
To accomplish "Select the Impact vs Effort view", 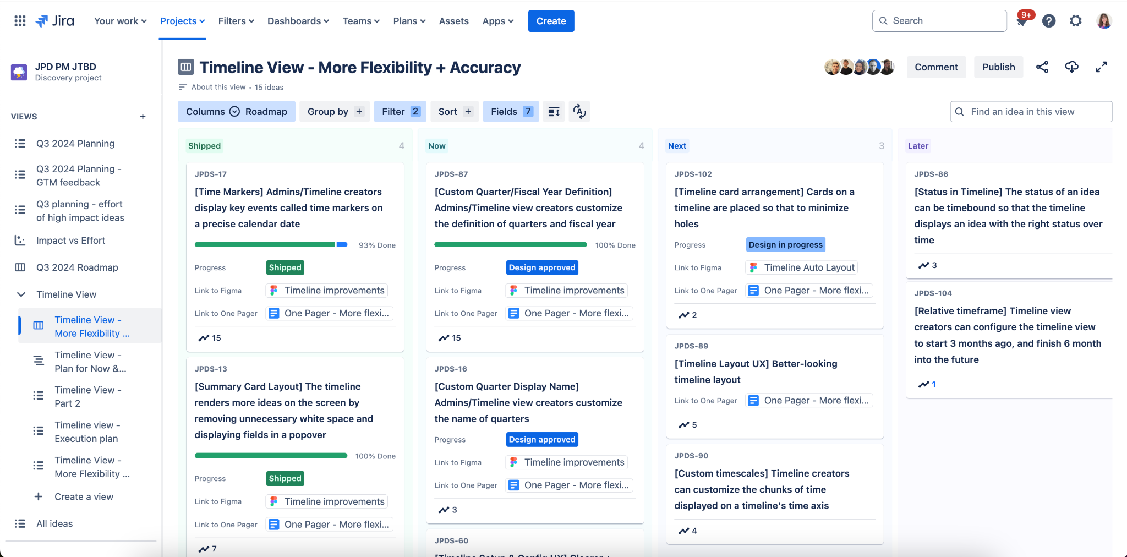I will (70, 241).
